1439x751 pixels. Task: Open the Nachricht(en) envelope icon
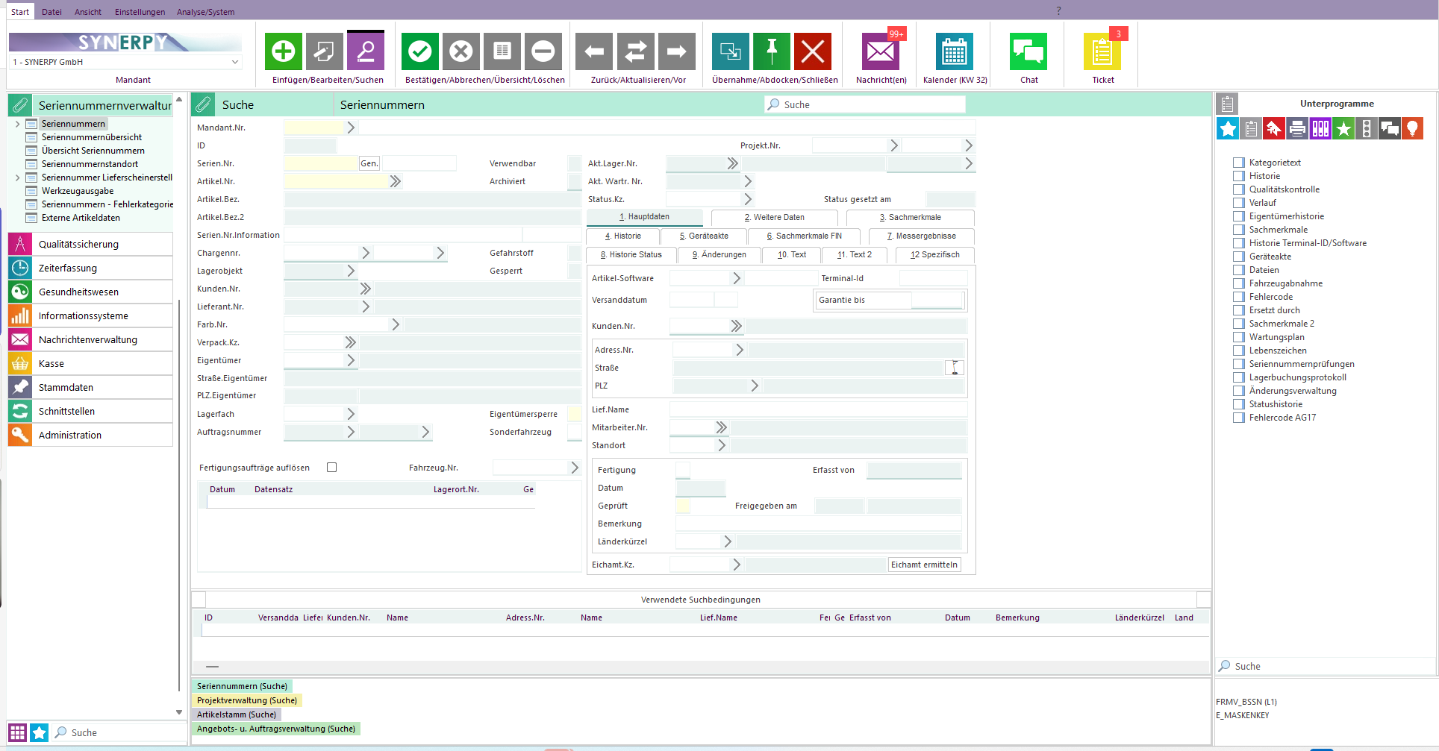[x=881, y=51]
